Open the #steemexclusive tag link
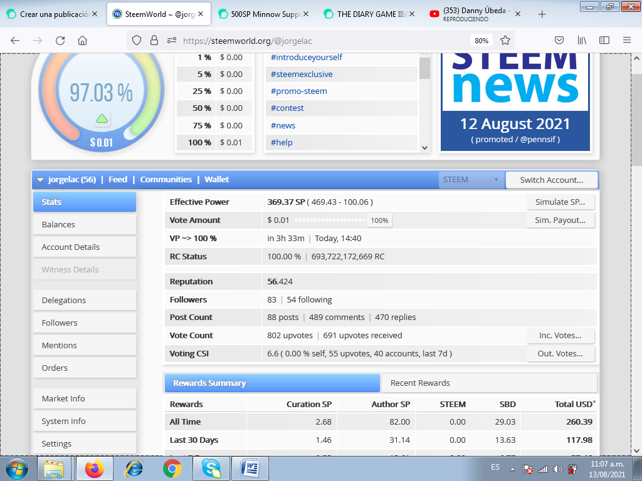 pyautogui.click(x=302, y=75)
